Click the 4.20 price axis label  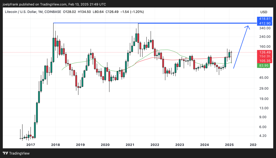pyautogui.click(x=263, y=136)
